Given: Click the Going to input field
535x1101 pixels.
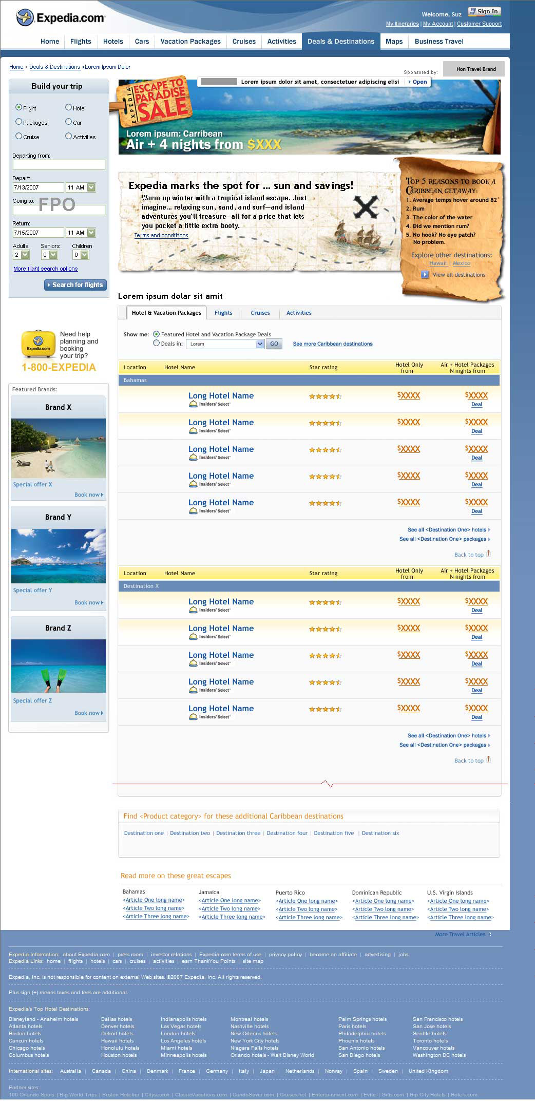Looking at the screenshot, I should click(59, 210).
